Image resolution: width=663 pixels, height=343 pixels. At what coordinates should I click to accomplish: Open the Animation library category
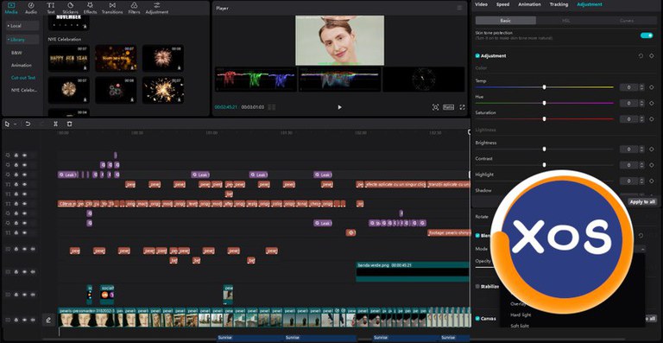pos(21,66)
